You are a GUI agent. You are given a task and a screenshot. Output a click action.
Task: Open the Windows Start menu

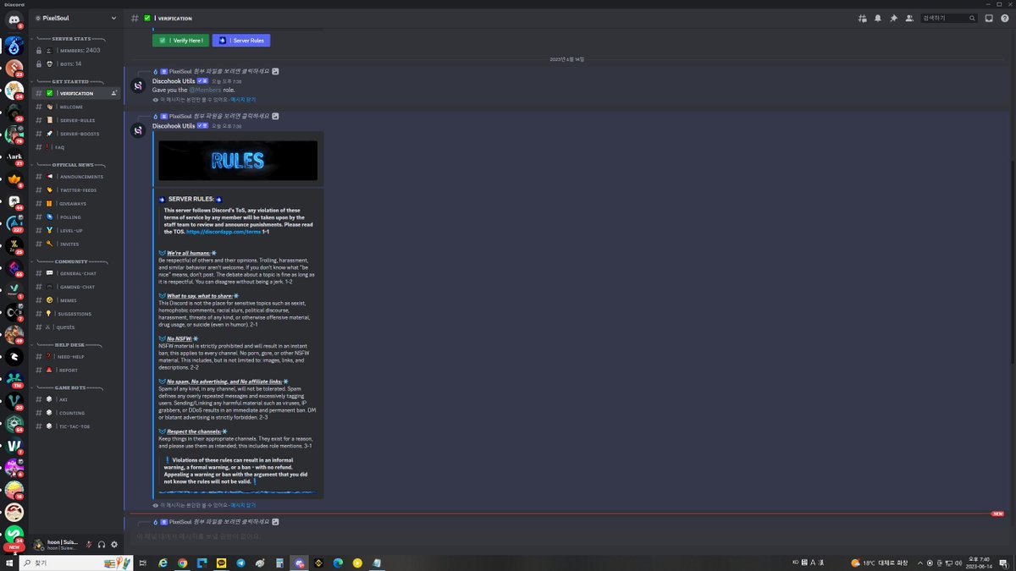tap(9, 563)
